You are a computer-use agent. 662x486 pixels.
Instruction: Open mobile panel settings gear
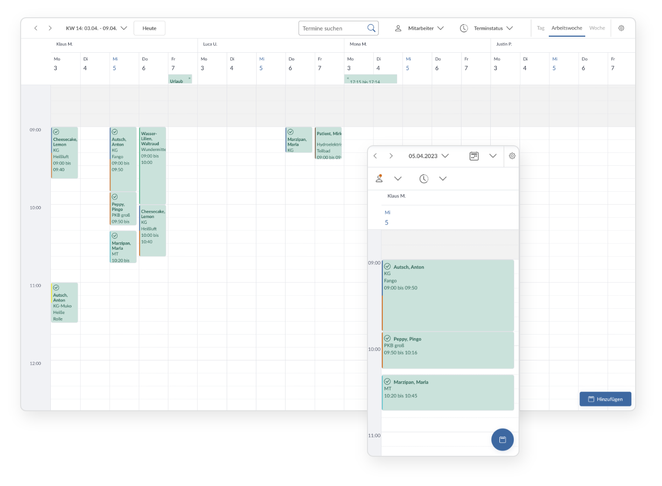pos(512,156)
